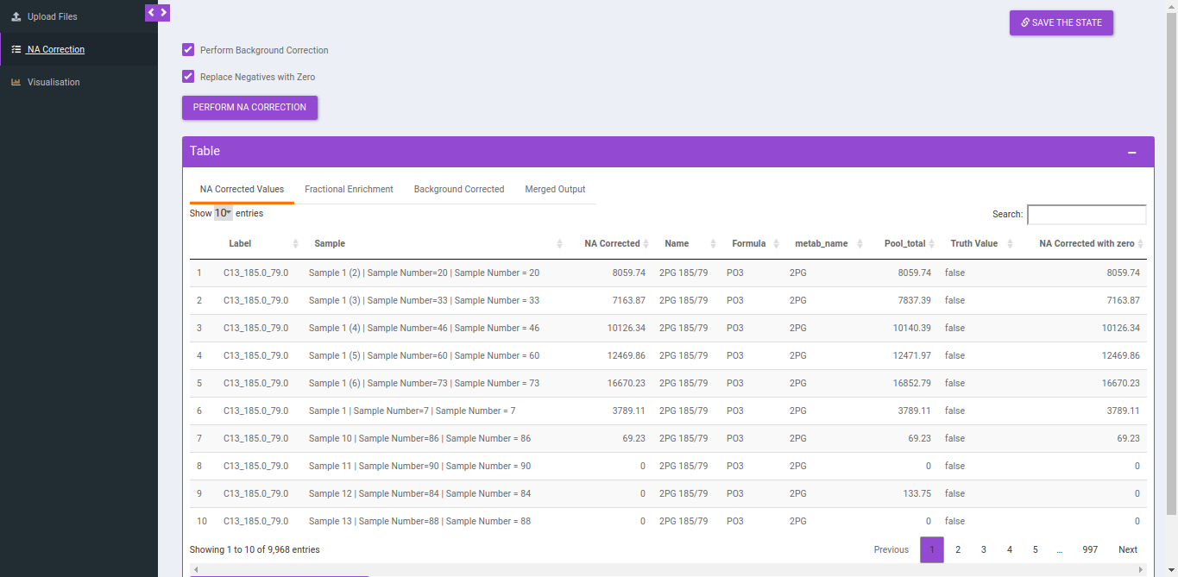Click the 2PG 185/79 name in row 5
The image size is (1178, 577).
(x=683, y=384)
